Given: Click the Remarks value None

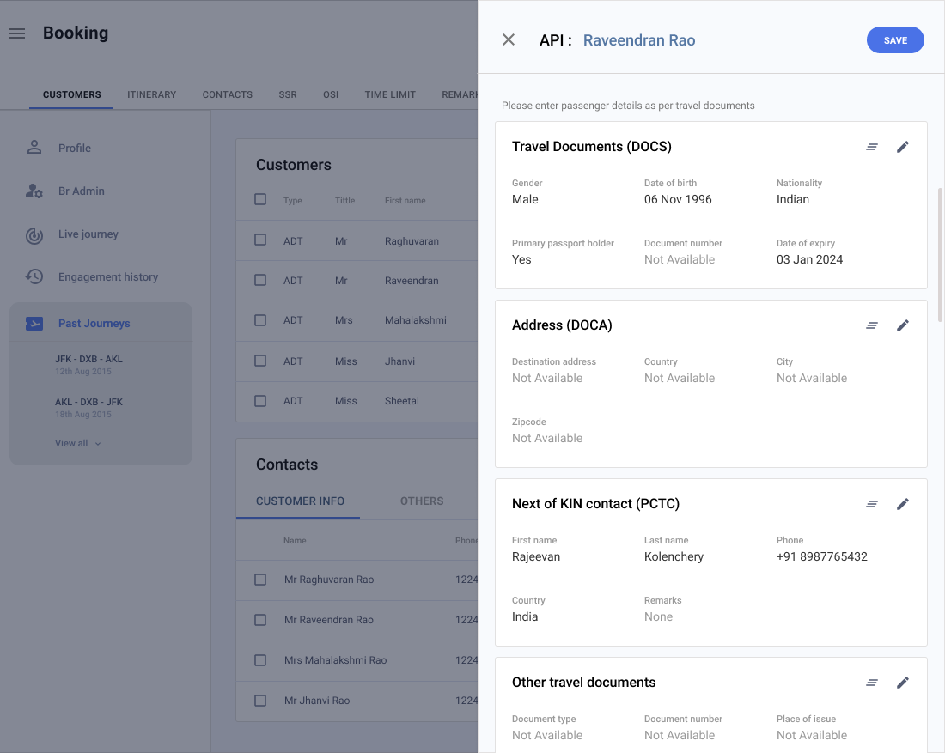Looking at the screenshot, I should [658, 616].
